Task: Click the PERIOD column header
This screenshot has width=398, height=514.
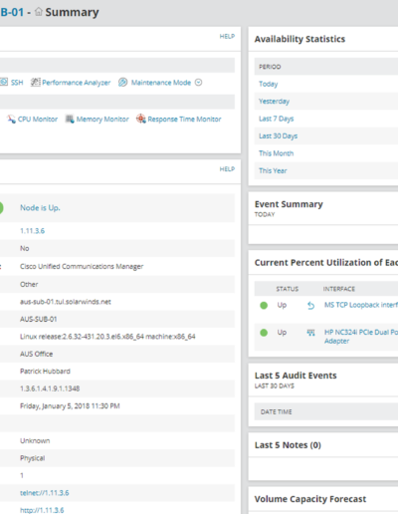Action: [x=270, y=67]
